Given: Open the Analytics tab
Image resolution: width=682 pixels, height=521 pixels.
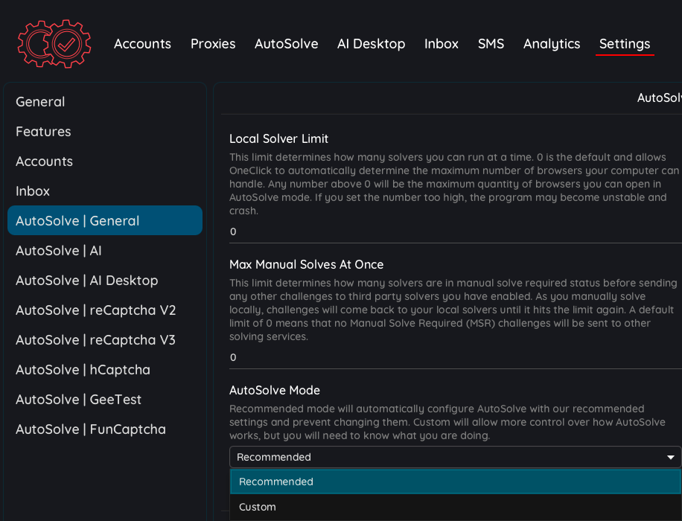Looking at the screenshot, I should tap(552, 44).
